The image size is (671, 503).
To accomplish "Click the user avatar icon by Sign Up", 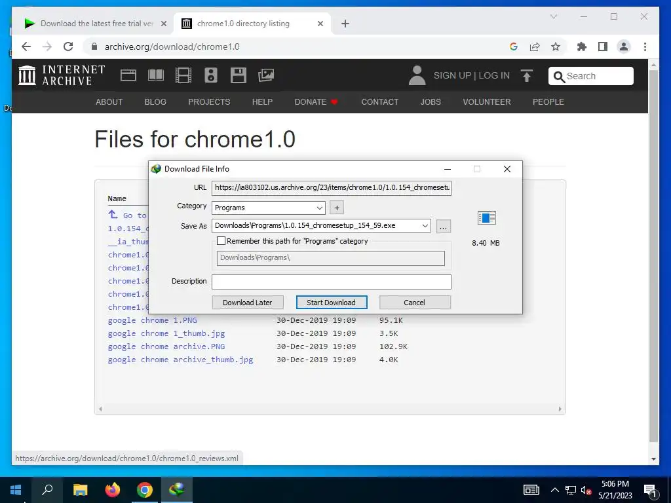I will (417, 76).
